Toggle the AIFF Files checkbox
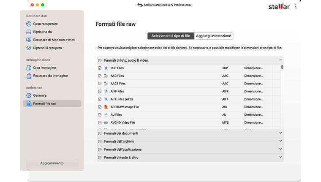 pos(100,91)
